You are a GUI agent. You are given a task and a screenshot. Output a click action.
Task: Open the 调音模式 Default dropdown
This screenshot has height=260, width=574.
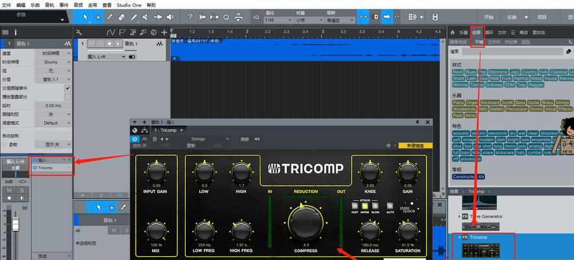pyautogui.click(x=53, y=123)
